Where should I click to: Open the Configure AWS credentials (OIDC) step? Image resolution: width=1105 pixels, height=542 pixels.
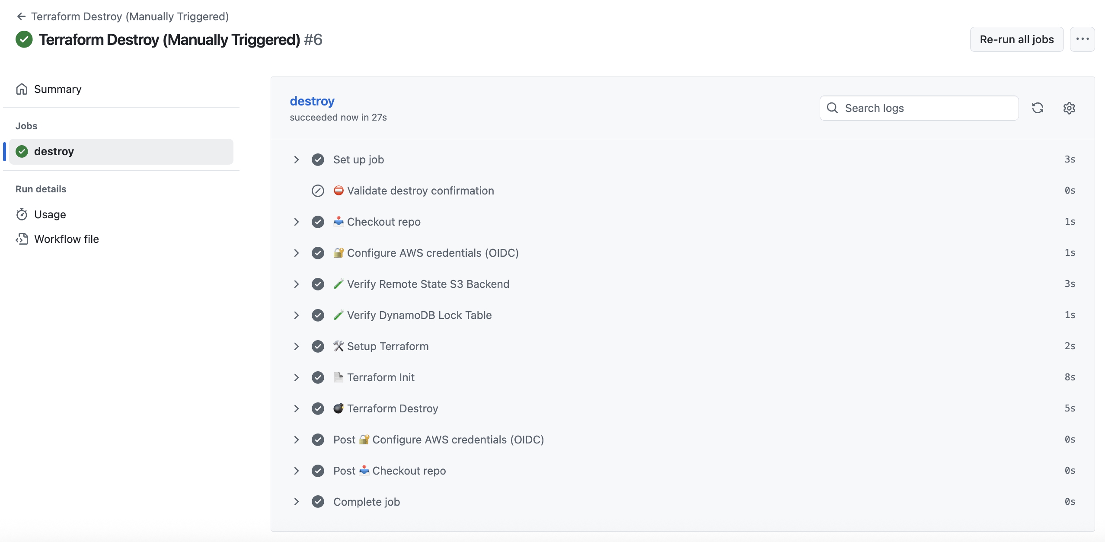point(432,253)
